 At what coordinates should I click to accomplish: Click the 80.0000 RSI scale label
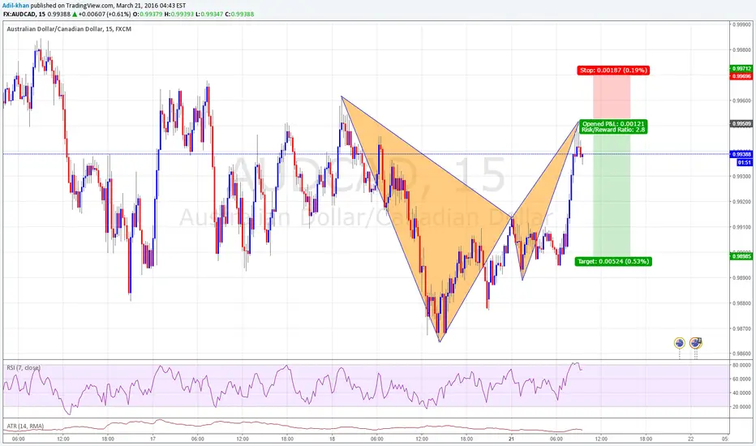[x=742, y=366]
